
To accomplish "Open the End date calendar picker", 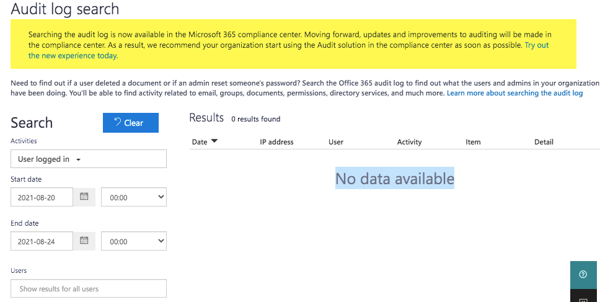I will click(84, 241).
